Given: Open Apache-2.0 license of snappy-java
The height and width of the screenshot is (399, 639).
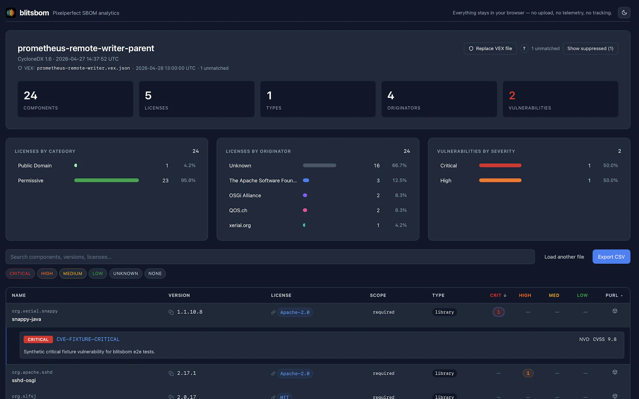Looking at the screenshot, I should tap(295, 313).
